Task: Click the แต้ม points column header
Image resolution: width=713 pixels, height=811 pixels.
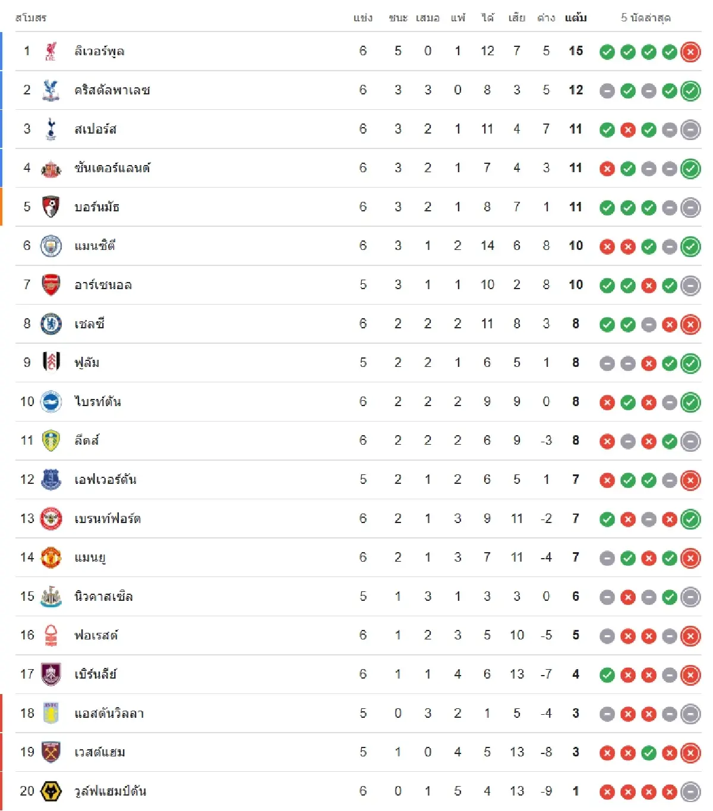Action: pos(576,18)
